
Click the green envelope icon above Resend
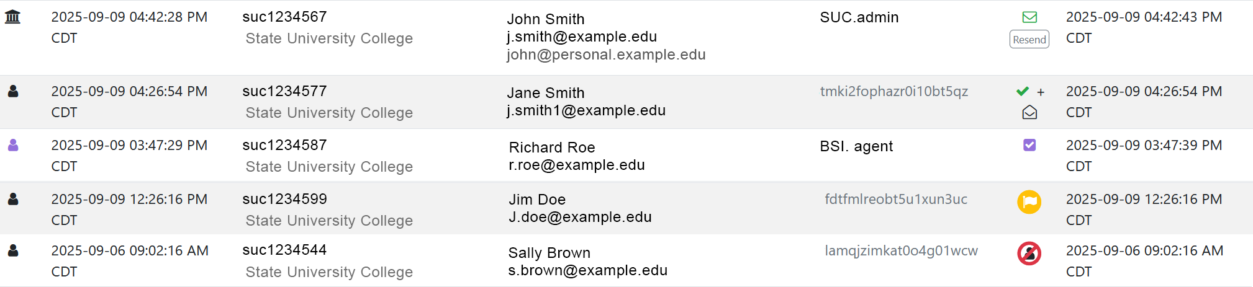(x=1029, y=17)
